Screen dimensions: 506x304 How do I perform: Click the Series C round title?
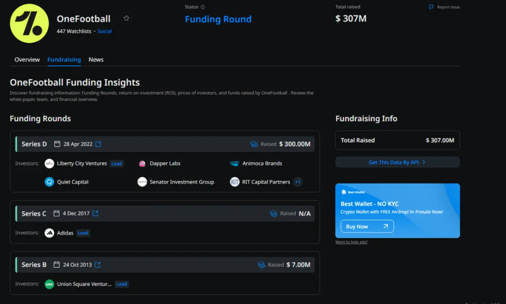[x=34, y=214]
